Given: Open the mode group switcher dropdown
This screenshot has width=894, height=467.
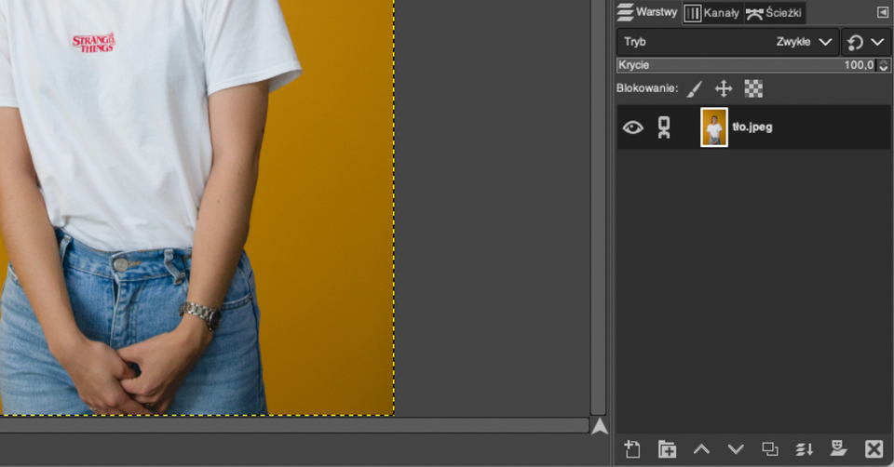Looking at the screenshot, I should coord(866,42).
